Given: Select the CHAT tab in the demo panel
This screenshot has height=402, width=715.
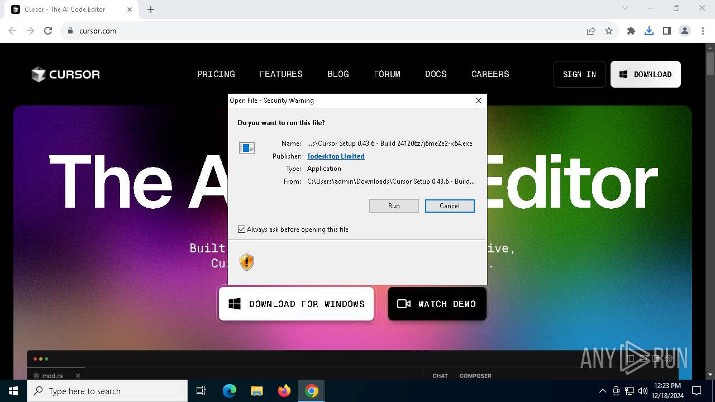Looking at the screenshot, I should 440,376.
